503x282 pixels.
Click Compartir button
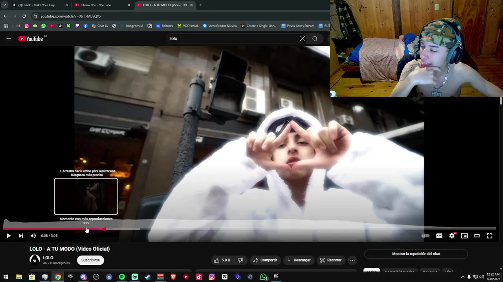coord(265,260)
